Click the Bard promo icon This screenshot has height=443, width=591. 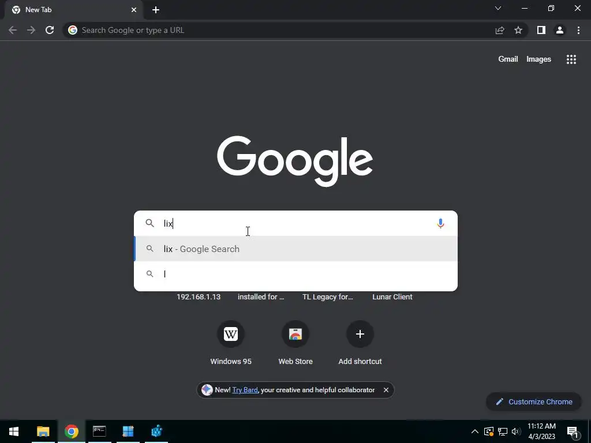pyautogui.click(x=207, y=390)
